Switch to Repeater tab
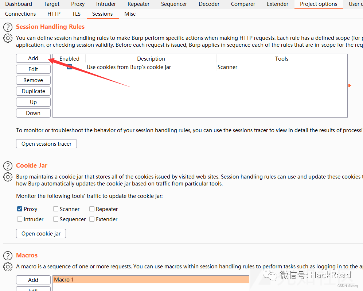This screenshot has height=291, width=363. click(x=138, y=4)
